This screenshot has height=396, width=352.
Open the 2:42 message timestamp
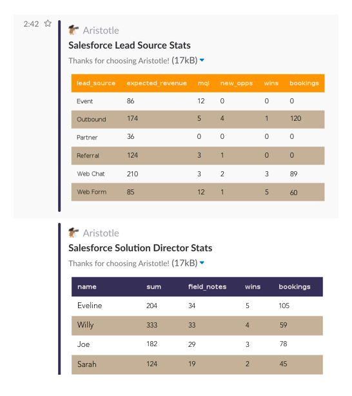[31, 24]
